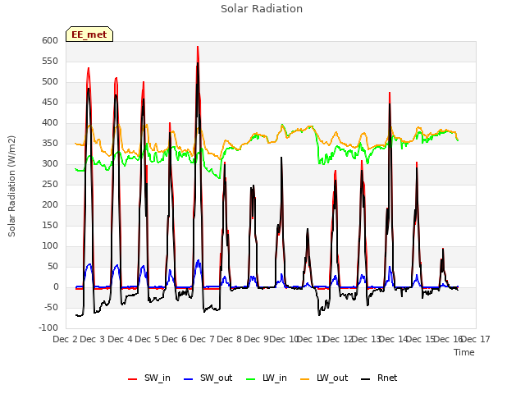Click the Dec 7 x-axis label
This screenshot has height=394, width=525.
(x=202, y=339)
